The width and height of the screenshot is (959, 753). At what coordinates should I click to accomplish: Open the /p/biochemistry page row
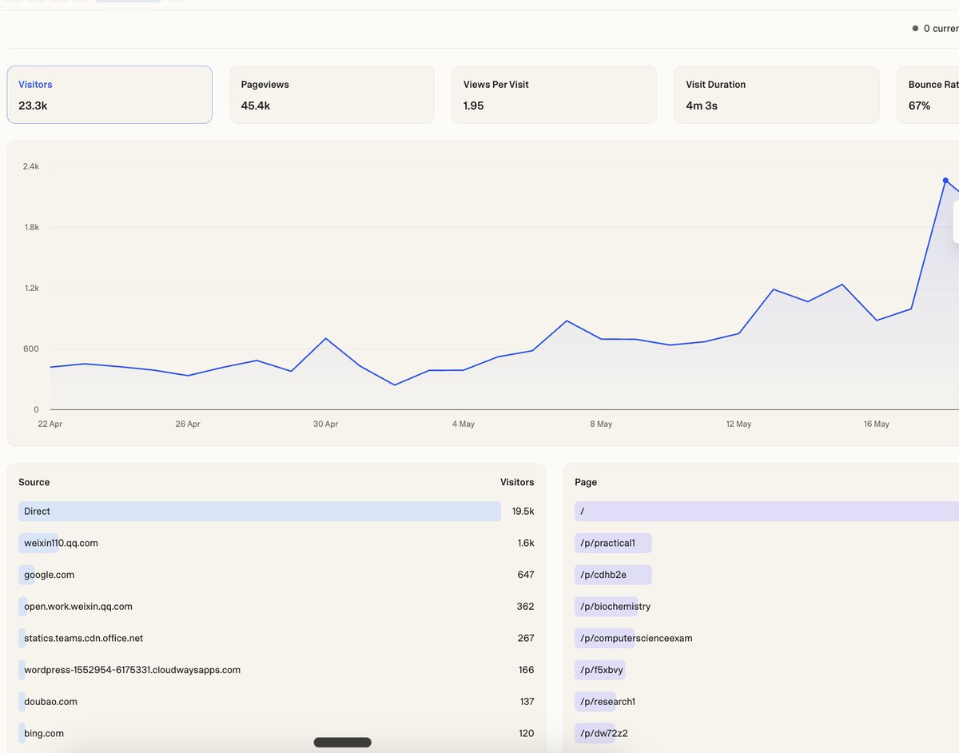pos(766,607)
